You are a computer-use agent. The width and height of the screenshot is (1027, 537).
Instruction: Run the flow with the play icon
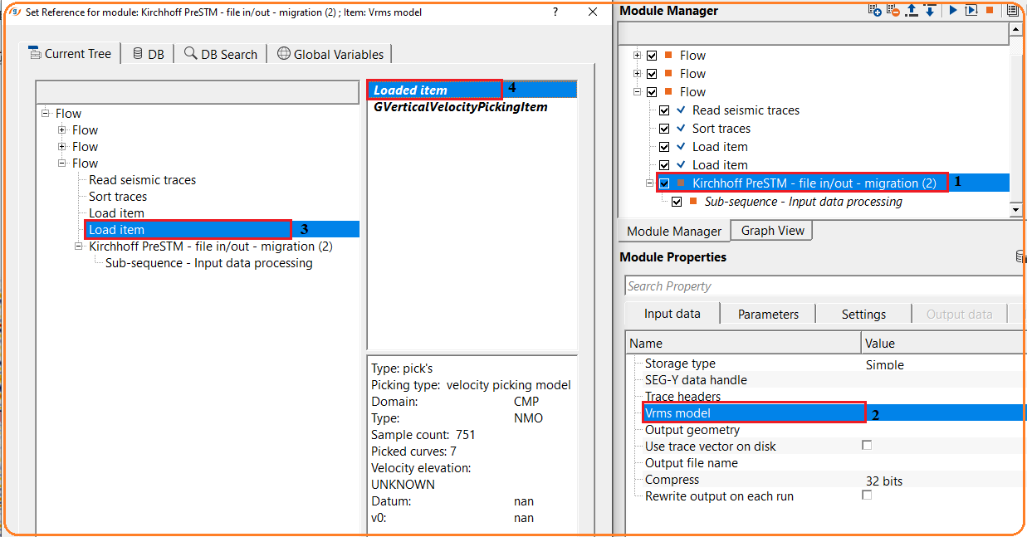click(x=952, y=11)
